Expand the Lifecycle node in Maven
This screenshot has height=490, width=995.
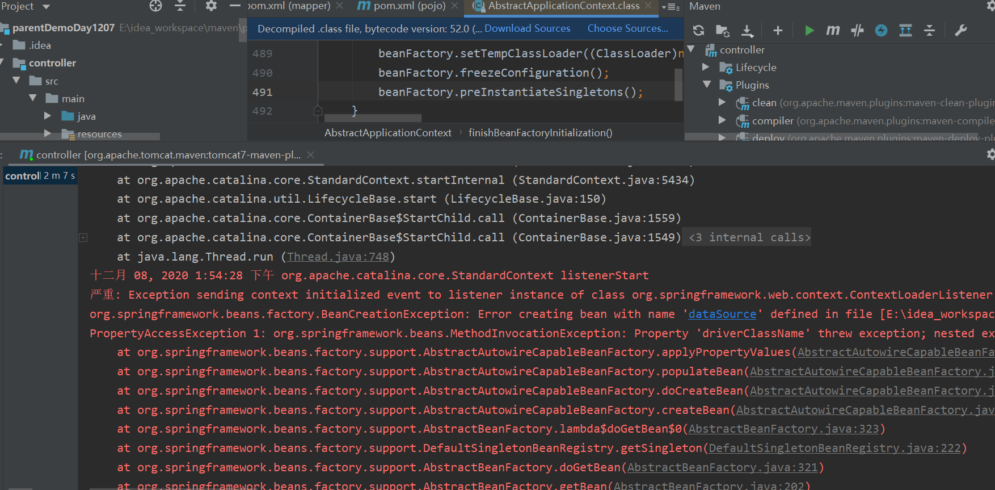(706, 67)
